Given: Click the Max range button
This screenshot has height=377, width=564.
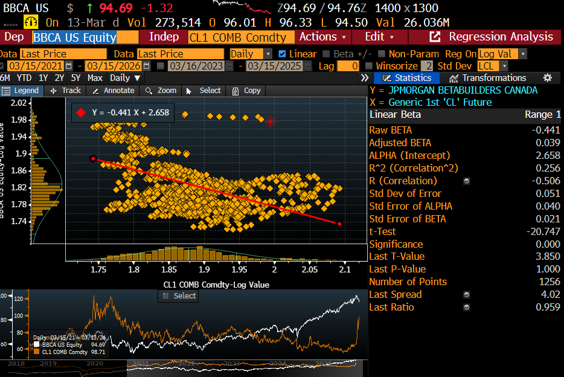Looking at the screenshot, I should pos(94,78).
